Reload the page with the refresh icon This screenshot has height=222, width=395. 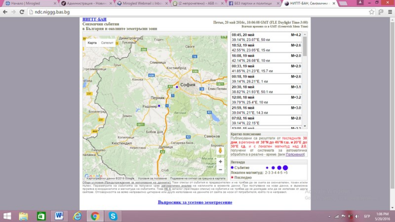coord(21,12)
